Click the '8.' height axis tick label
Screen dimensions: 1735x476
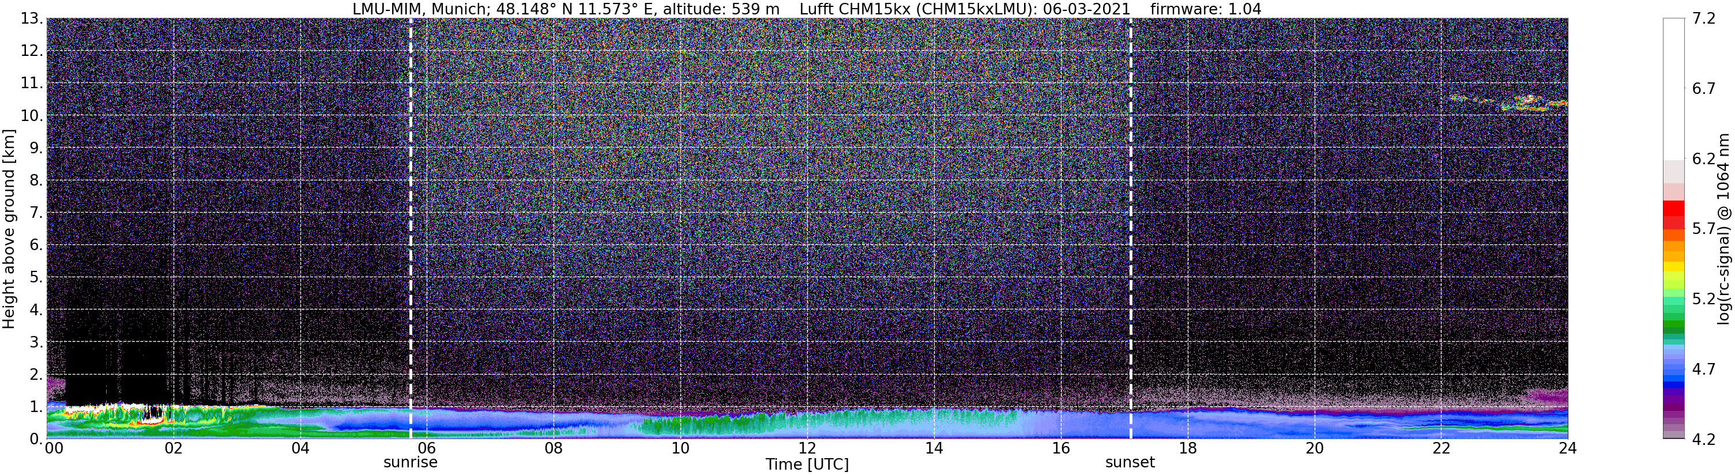coord(36,180)
